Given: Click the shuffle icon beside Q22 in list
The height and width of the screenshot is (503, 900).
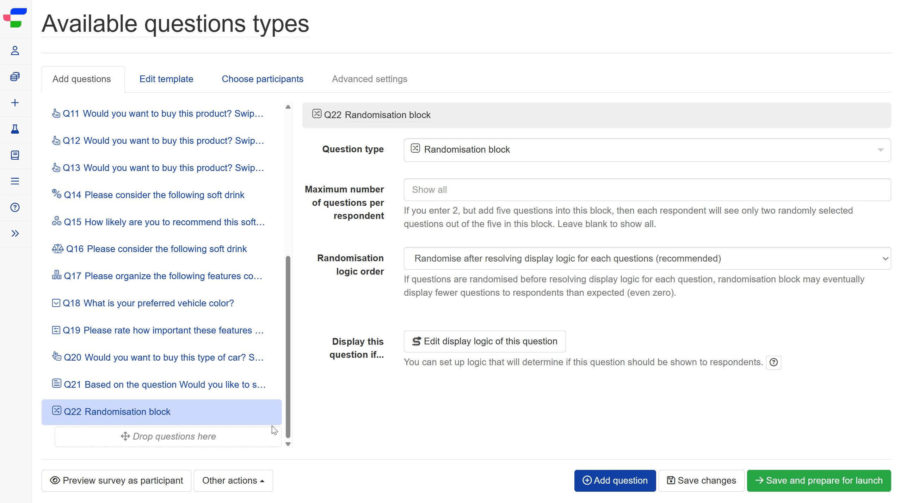Looking at the screenshot, I should 56,410.
